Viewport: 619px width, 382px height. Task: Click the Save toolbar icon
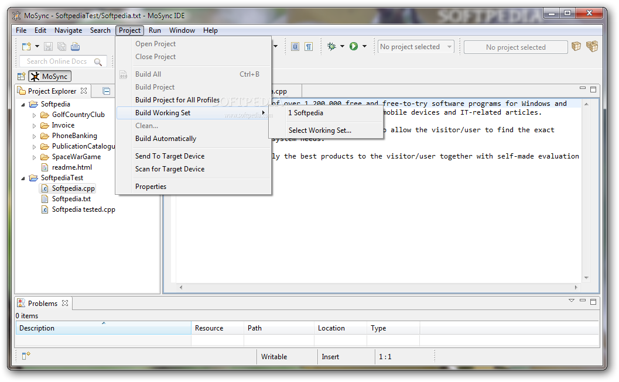(48, 47)
